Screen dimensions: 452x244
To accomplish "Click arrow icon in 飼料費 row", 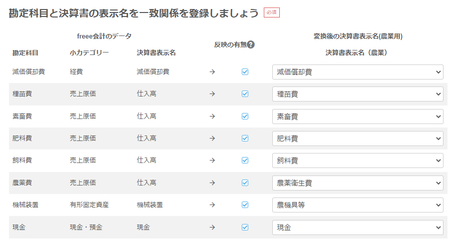I will [212, 160].
